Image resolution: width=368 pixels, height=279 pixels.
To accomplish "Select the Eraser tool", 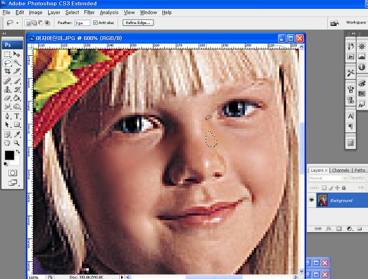I will tap(7, 98).
